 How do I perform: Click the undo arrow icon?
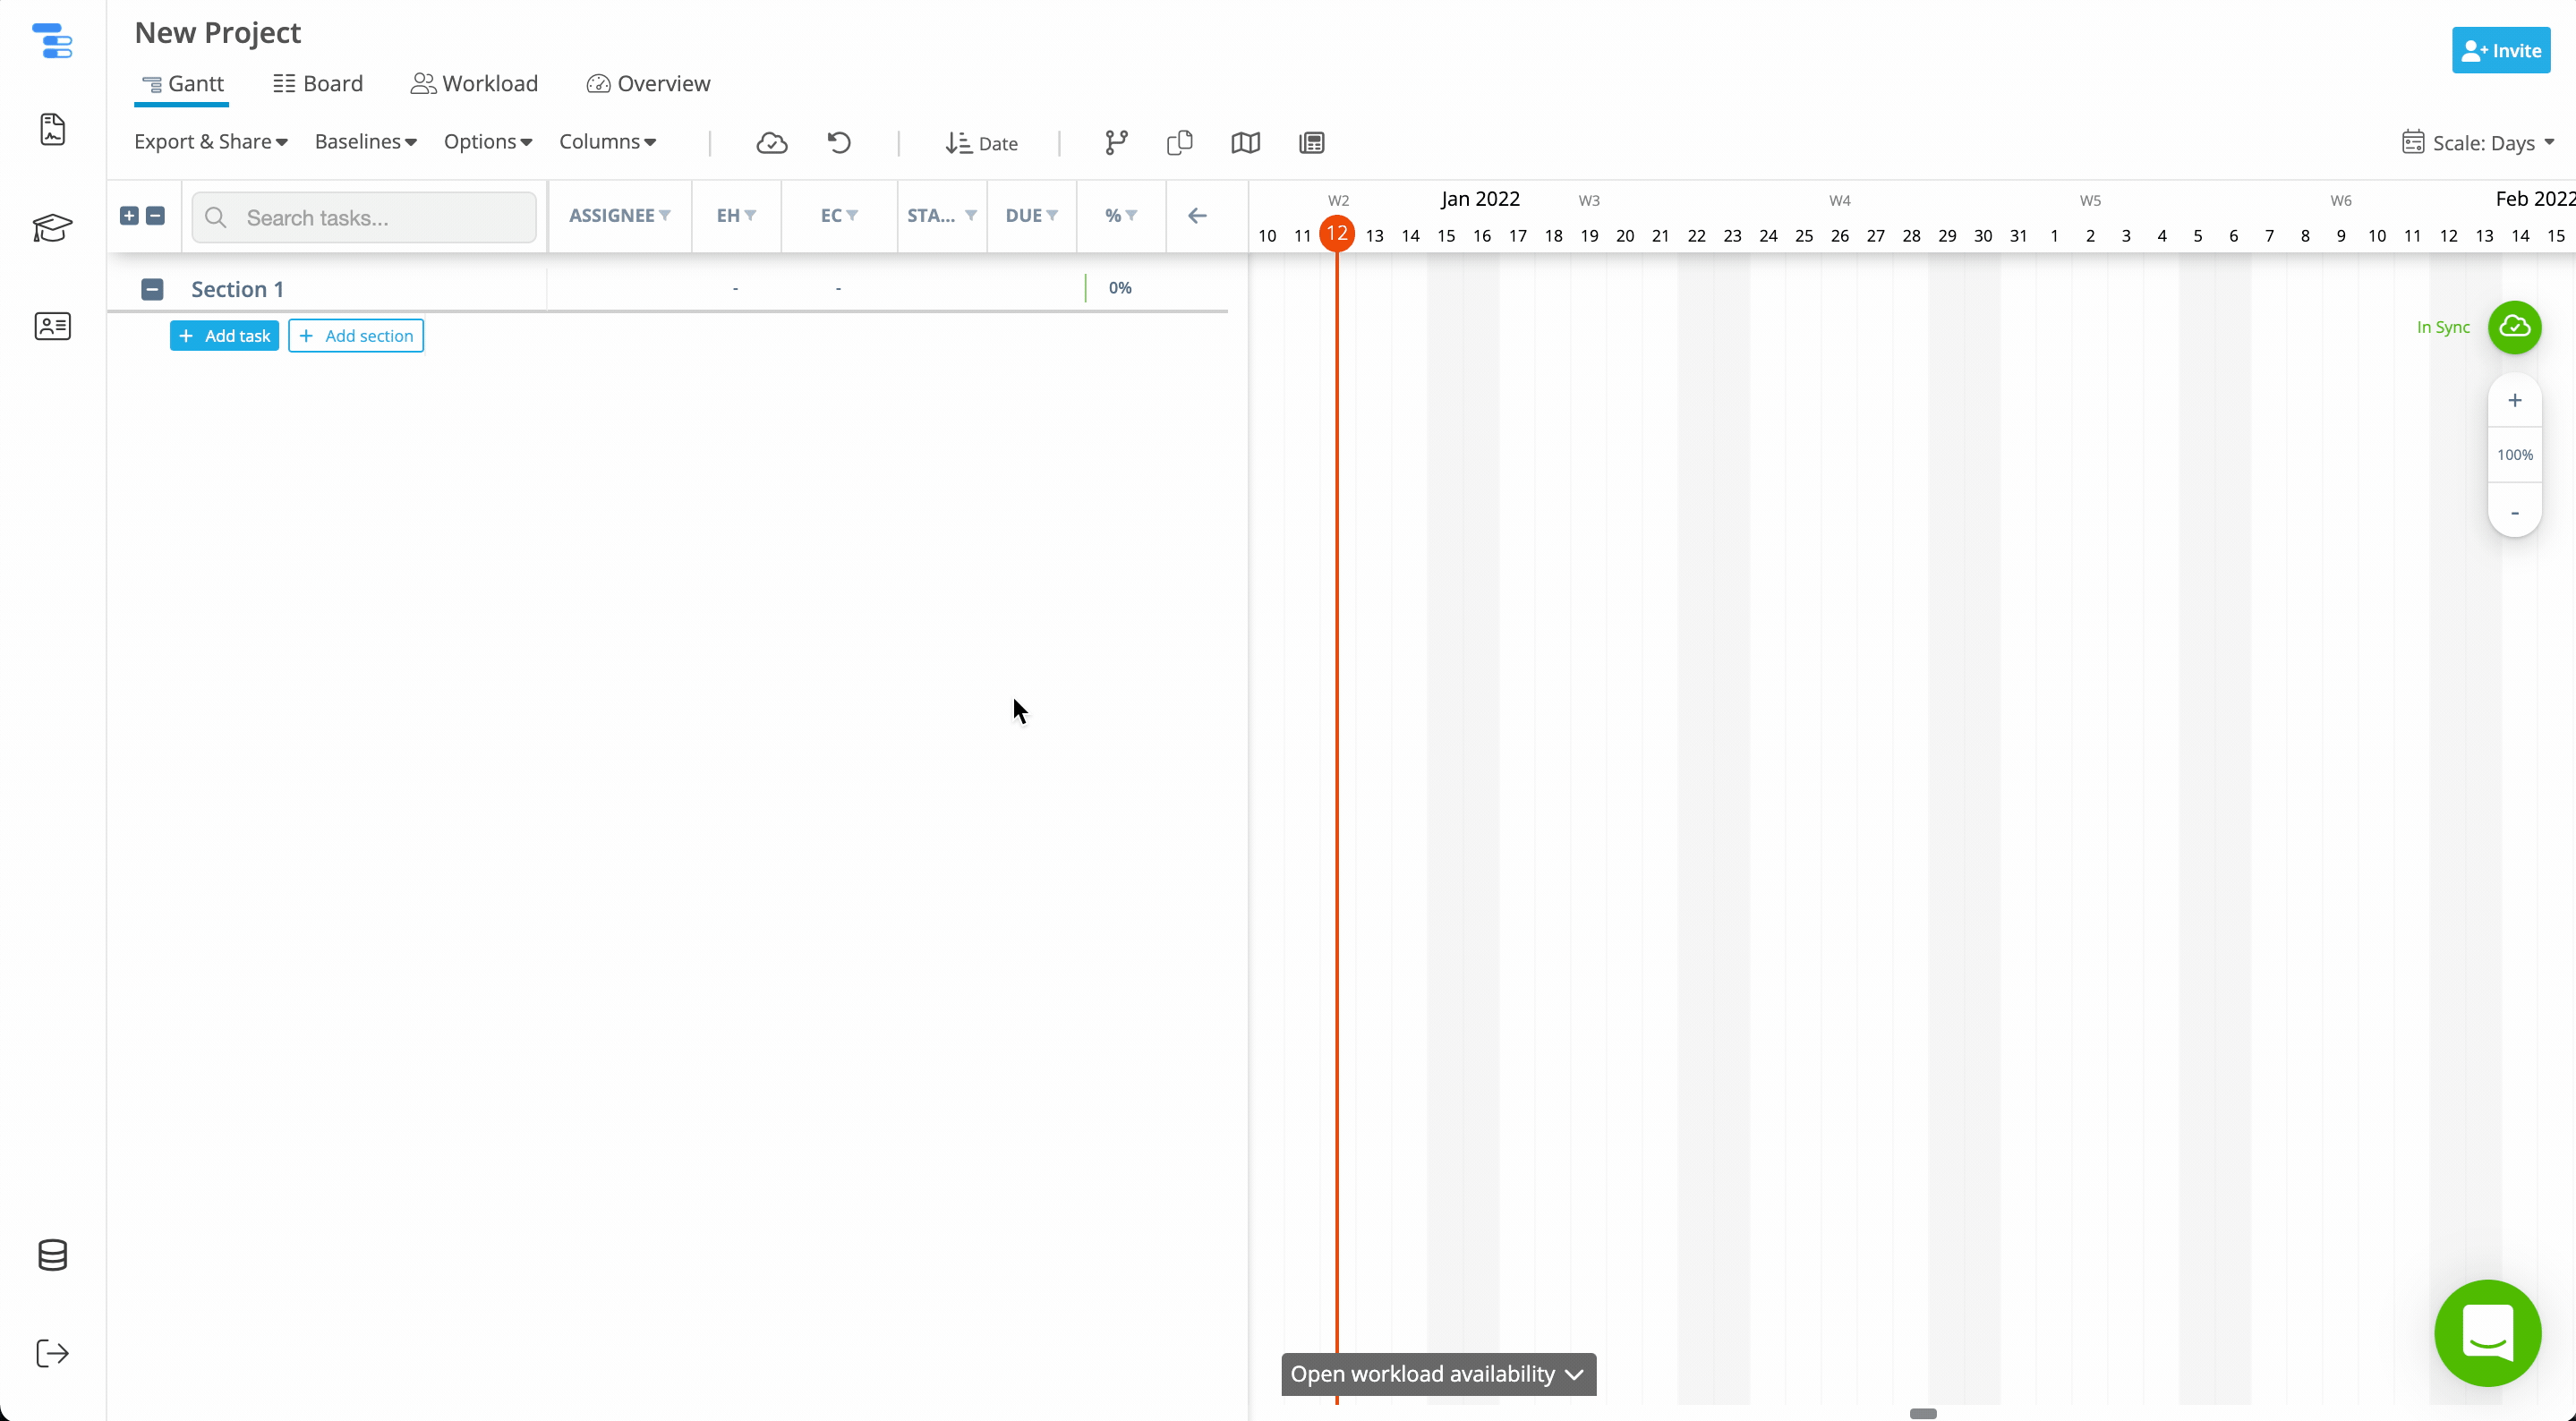point(839,143)
